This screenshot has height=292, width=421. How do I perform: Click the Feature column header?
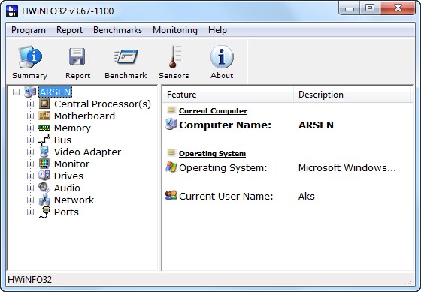pos(229,95)
